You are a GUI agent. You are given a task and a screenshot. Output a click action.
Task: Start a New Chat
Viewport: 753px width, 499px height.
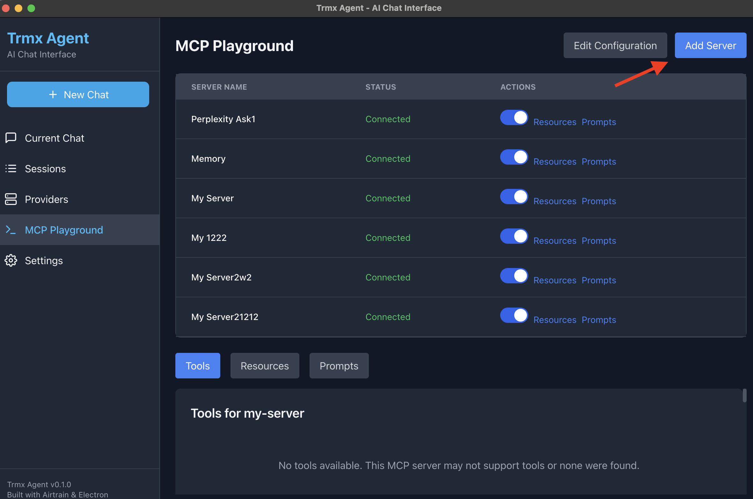78,94
